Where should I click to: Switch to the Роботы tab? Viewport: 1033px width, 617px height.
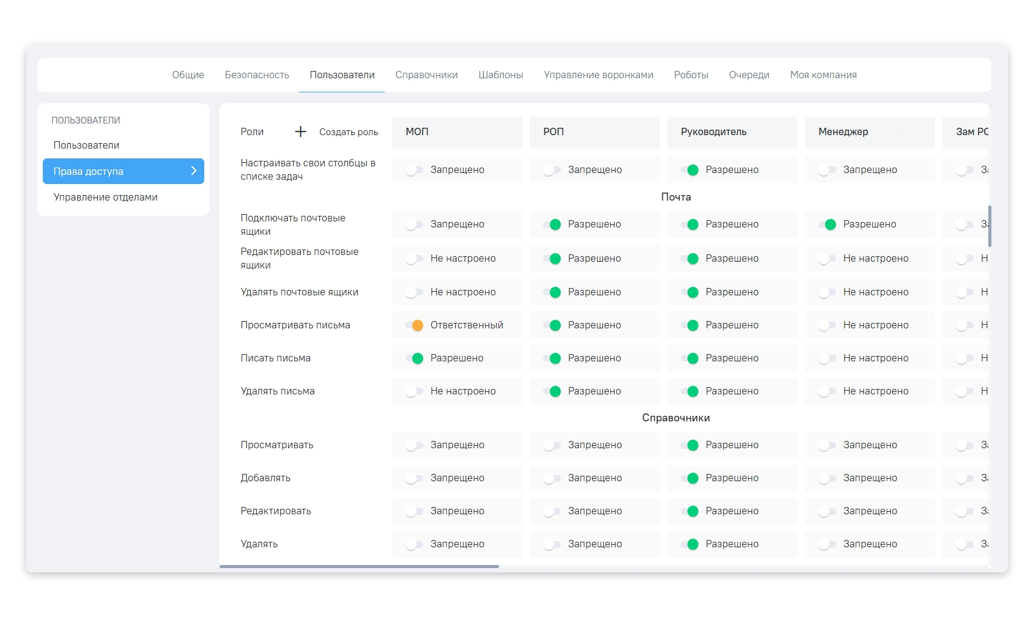click(691, 75)
